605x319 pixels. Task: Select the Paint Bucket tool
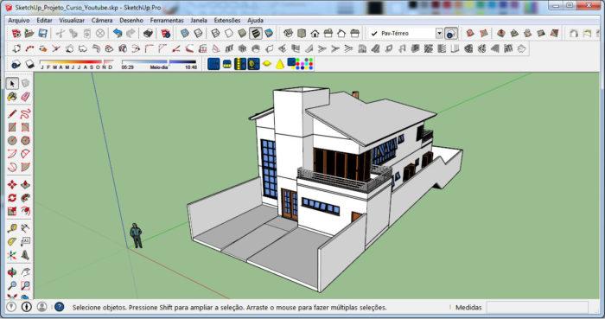click(x=12, y=97)
